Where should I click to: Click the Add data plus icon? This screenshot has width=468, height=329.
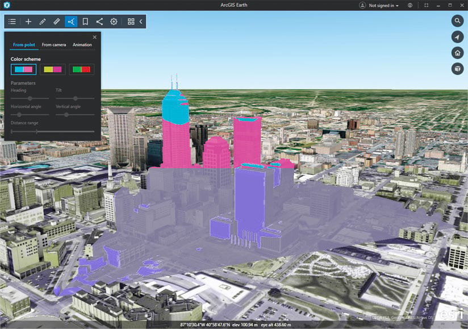(28, 22)
